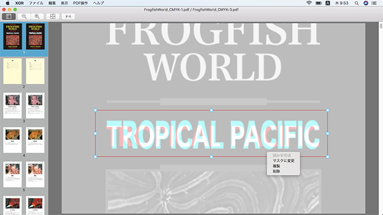Click the middle-right selection handle
Screen dimensions: 383x215
[x=327, y=133]
